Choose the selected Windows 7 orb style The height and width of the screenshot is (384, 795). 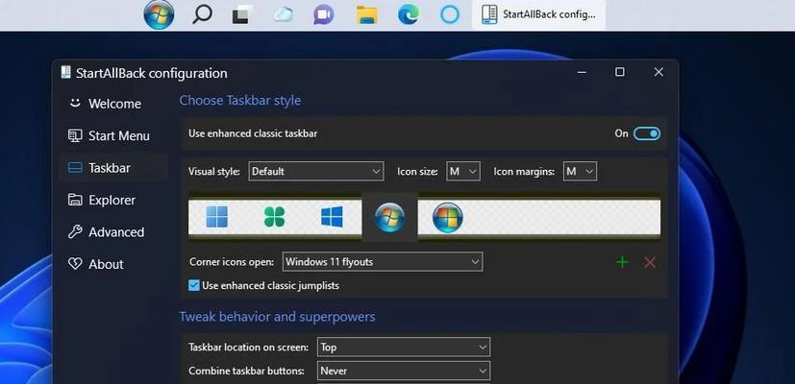point(389,217)
